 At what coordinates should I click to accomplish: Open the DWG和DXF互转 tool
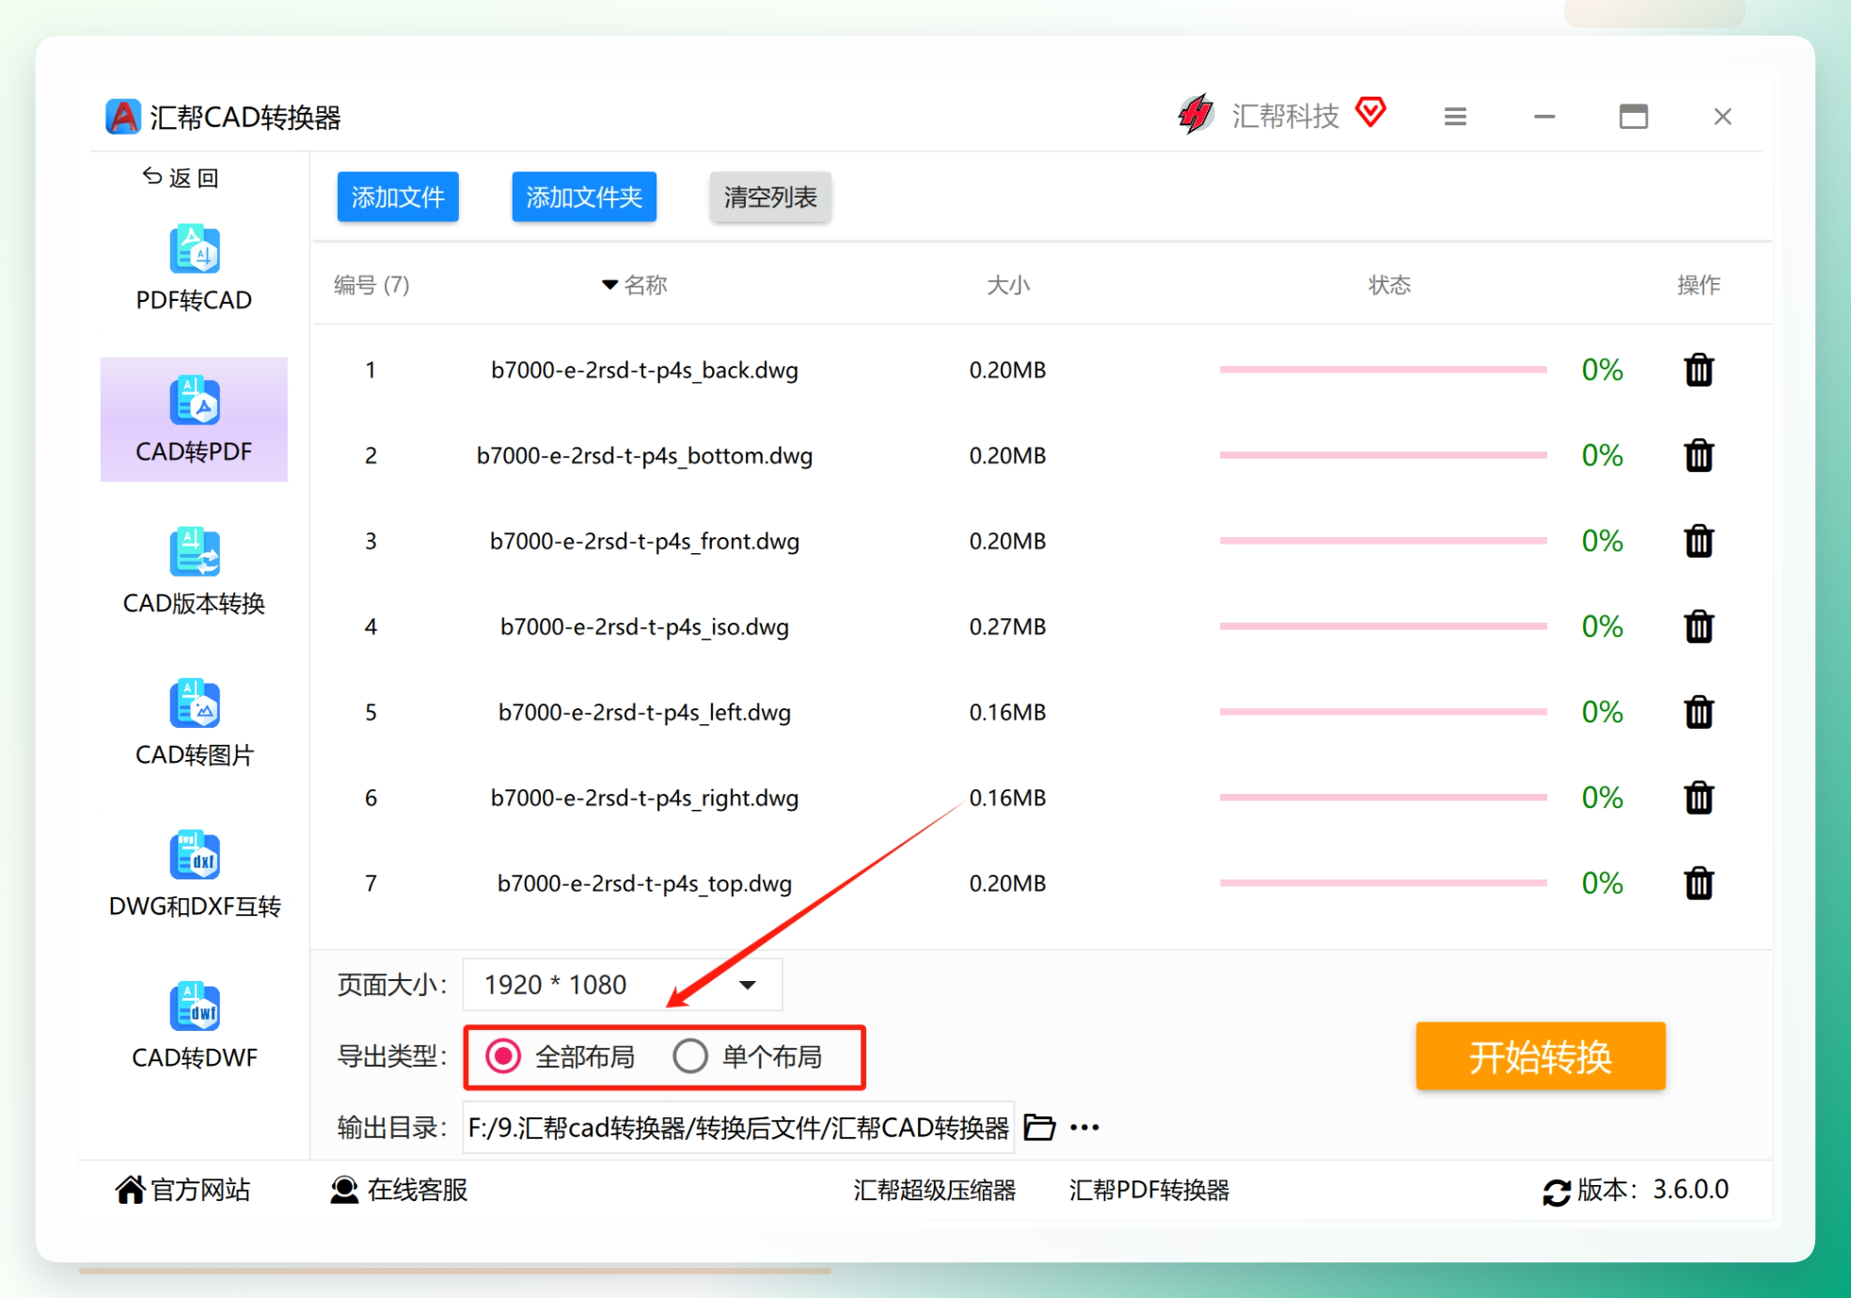(x=194, y=875)
